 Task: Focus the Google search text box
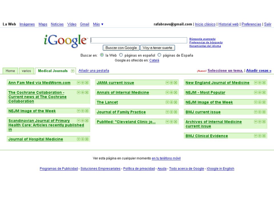pos(139,40)
